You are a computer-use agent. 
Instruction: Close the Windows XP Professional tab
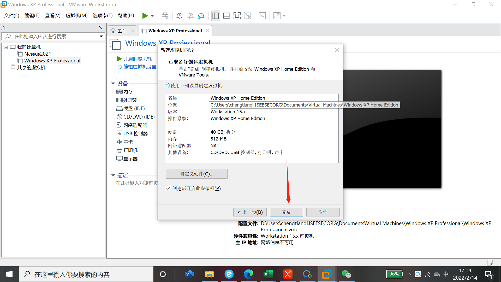point(207,31)
